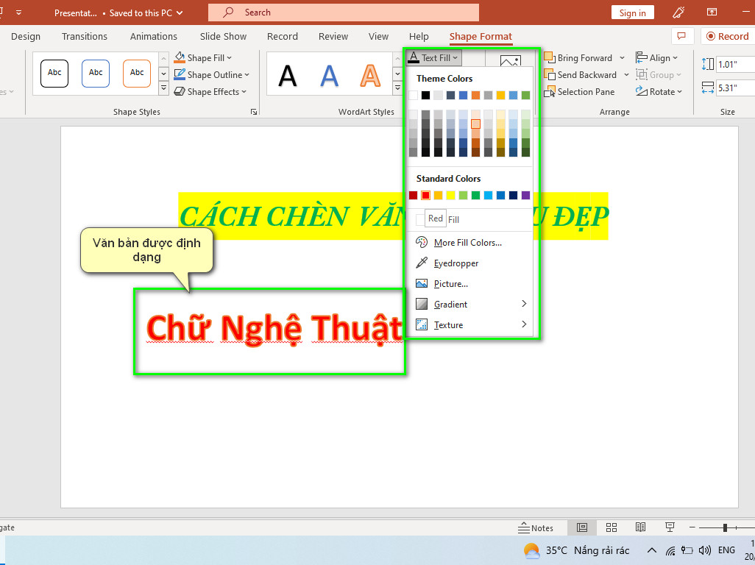Open the Text Fill dropdown
The width and height of the screenshot is (755, 565).
tap(433, 58)
